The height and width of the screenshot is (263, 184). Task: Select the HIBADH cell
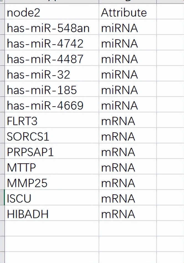pyautogui.click(x=52, y=214)
